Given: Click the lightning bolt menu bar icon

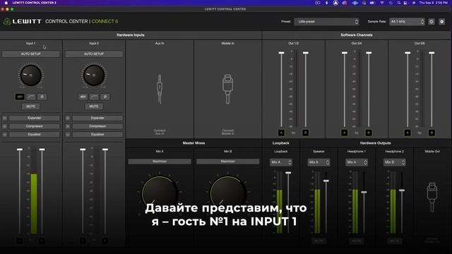Looking at the screenshot, I should pyautogui.click(x=326, y=3).
